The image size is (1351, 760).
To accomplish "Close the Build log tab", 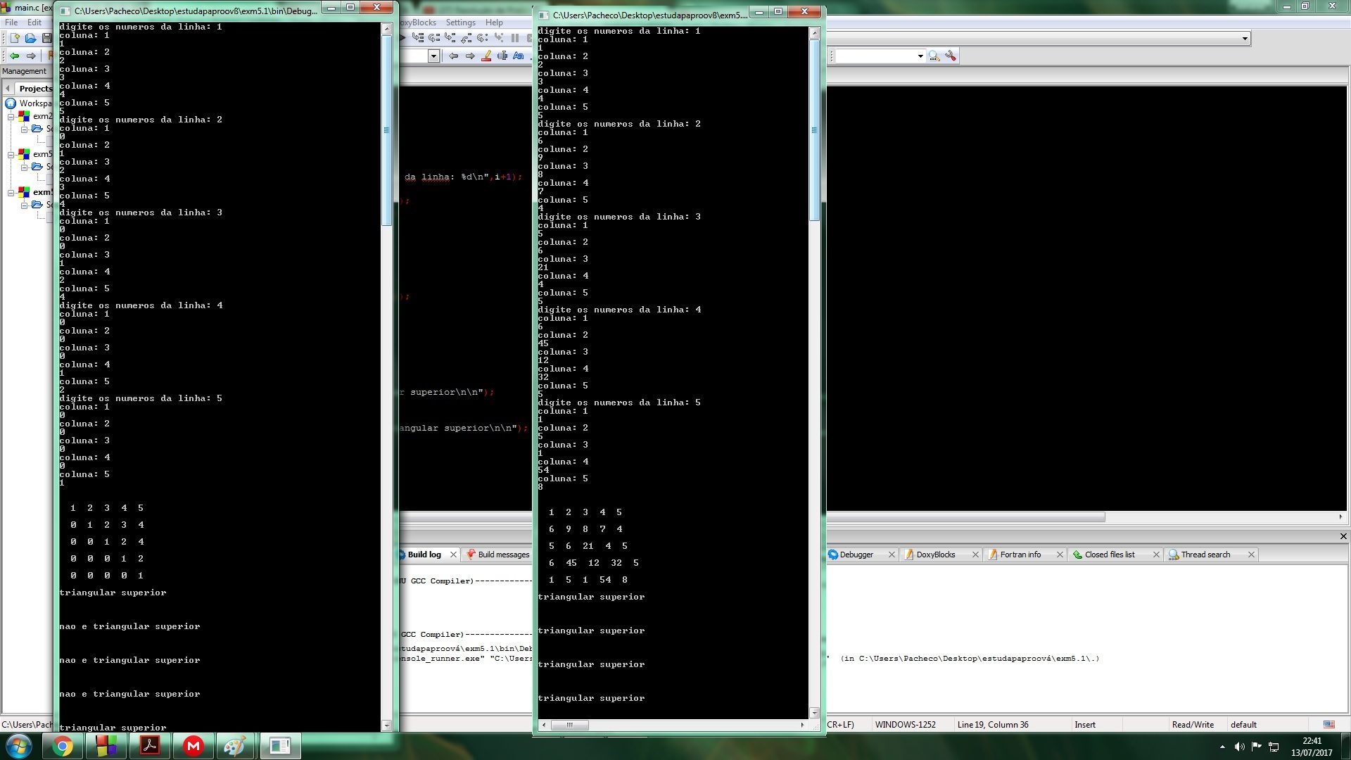I will [x=453, y=555].
